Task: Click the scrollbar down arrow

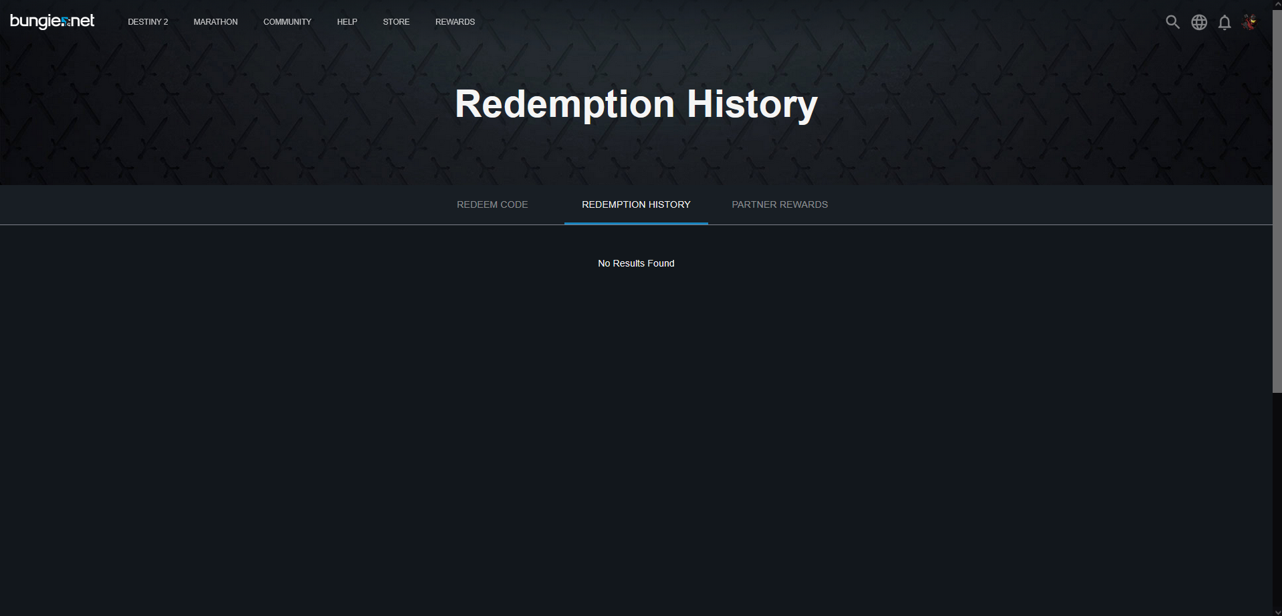Action: tap(1277, 611)
